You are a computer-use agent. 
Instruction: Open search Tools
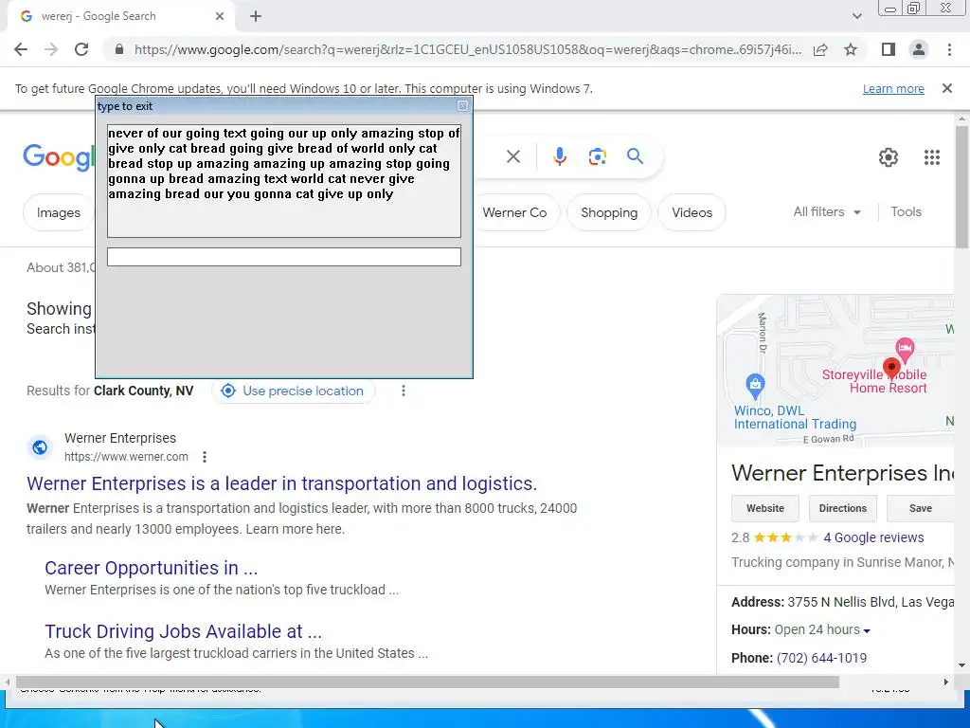tap(906, 211)
